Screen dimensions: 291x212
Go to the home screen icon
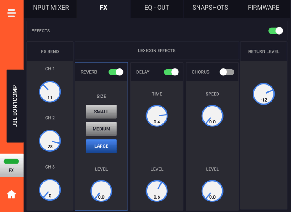[11, 194]
